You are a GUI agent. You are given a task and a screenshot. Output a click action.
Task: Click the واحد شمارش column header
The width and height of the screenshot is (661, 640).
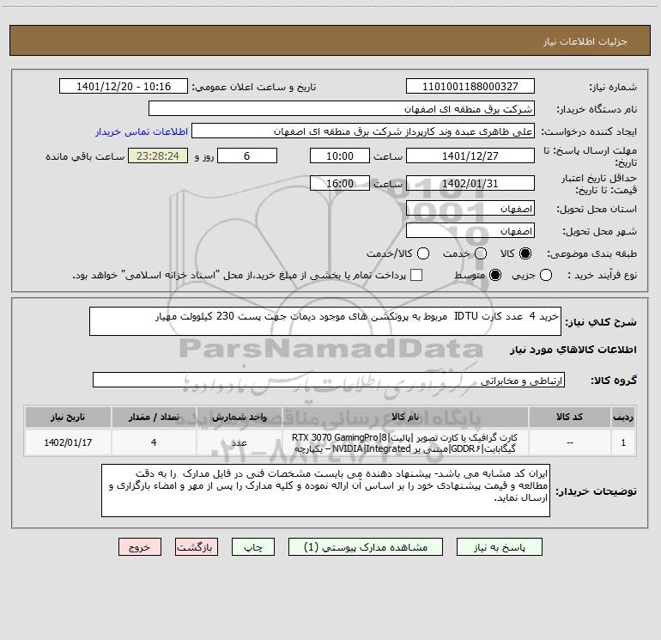[x=239, y=418]
